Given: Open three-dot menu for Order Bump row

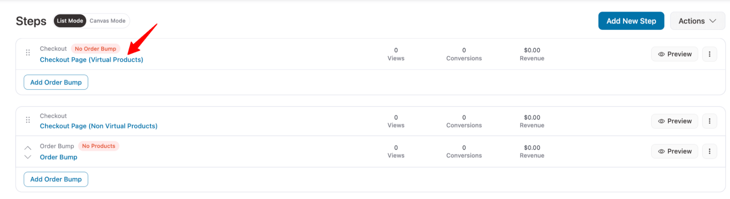Looking at the screenshot, I should pos(709,151).
